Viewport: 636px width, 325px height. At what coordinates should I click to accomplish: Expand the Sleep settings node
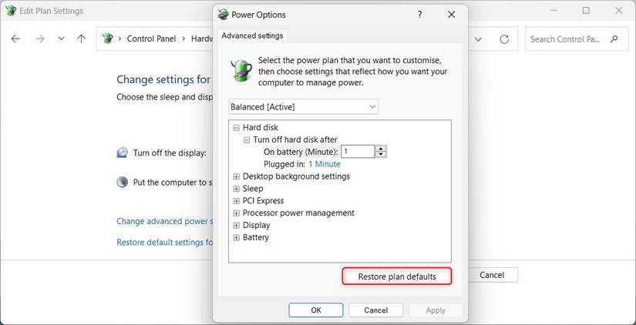coord(236,189)
